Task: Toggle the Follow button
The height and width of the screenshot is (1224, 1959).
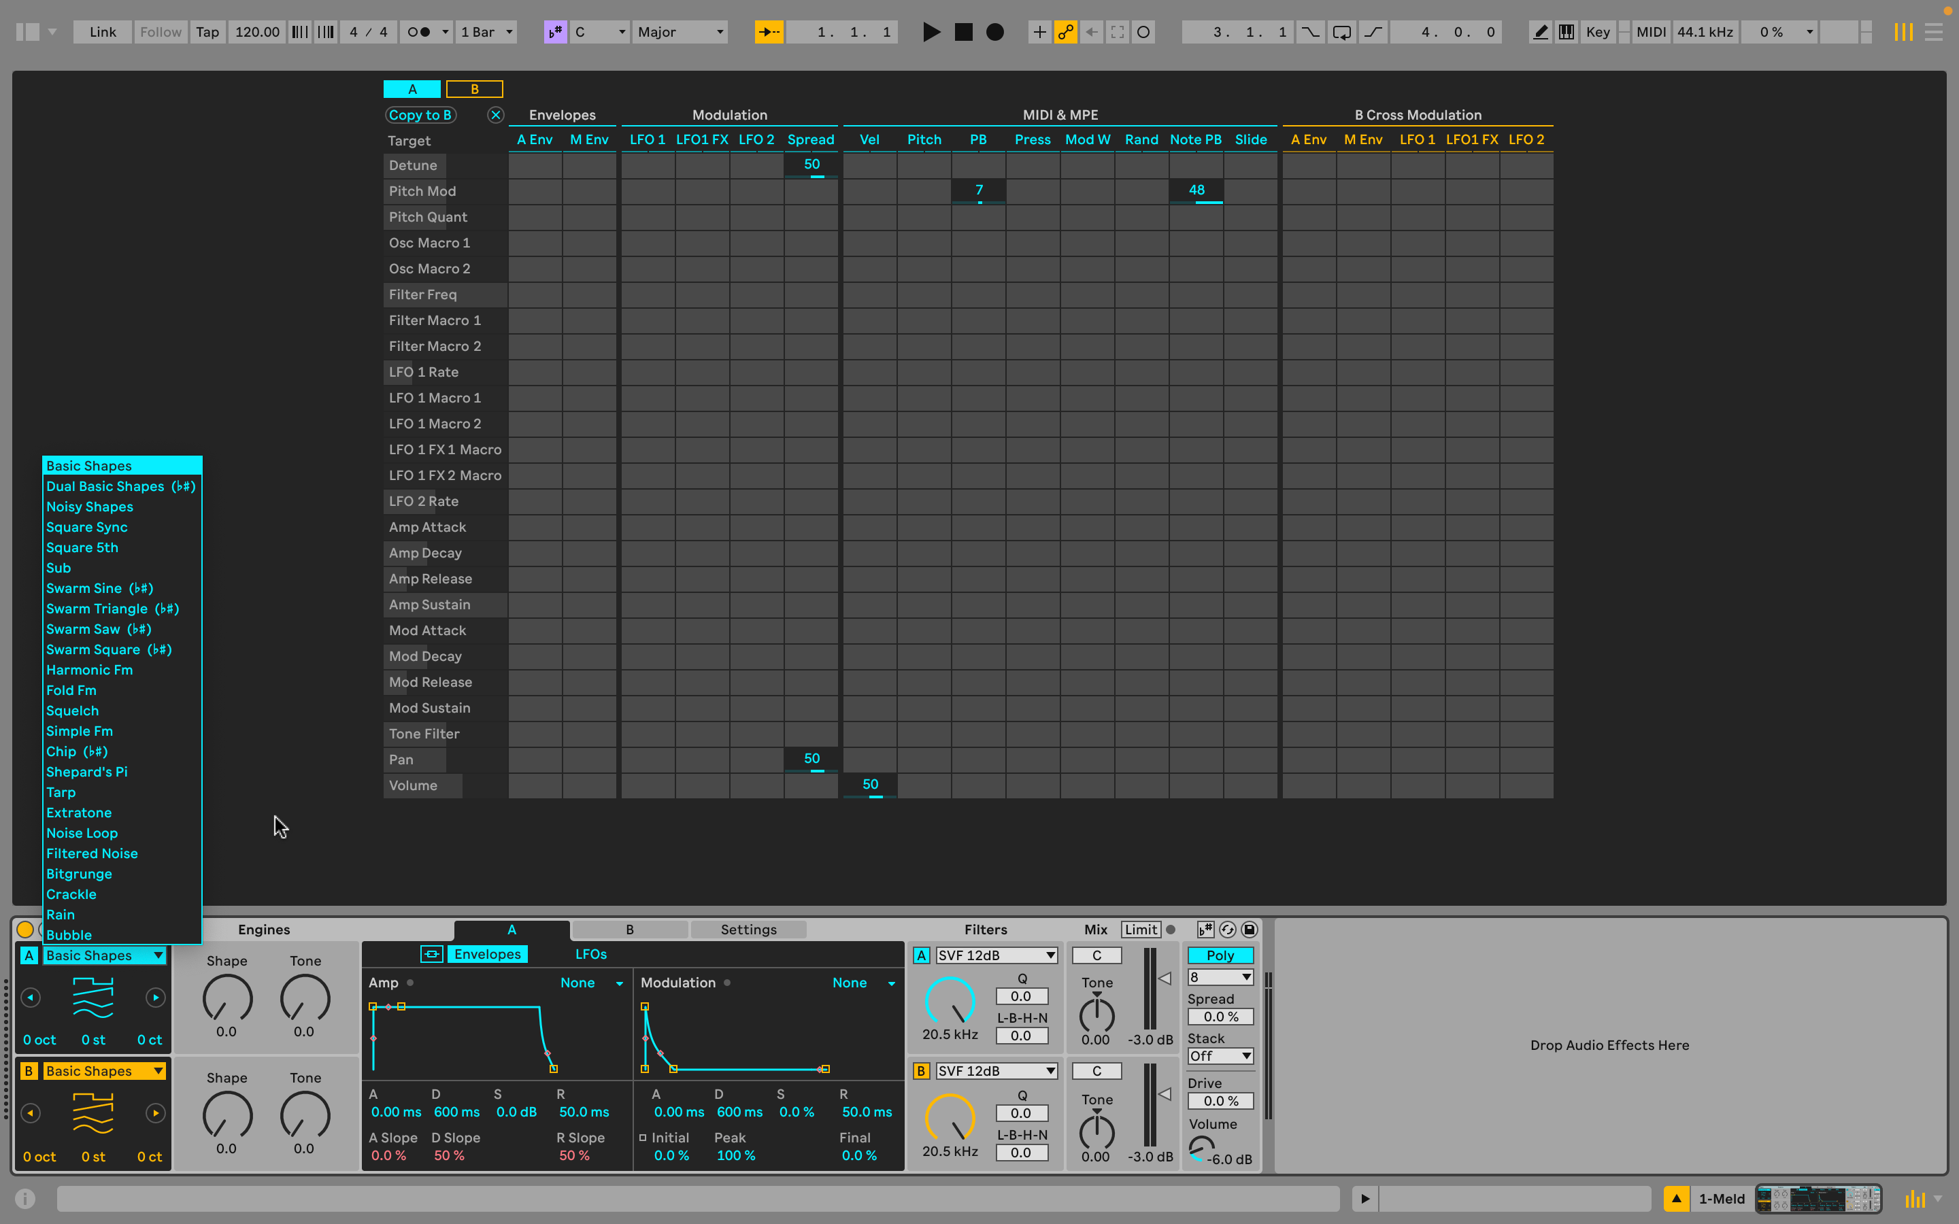Action: point(161,31)
